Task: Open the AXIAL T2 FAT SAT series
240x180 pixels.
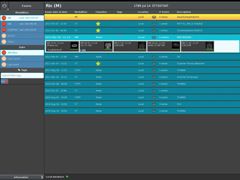Action: [164, 46]
